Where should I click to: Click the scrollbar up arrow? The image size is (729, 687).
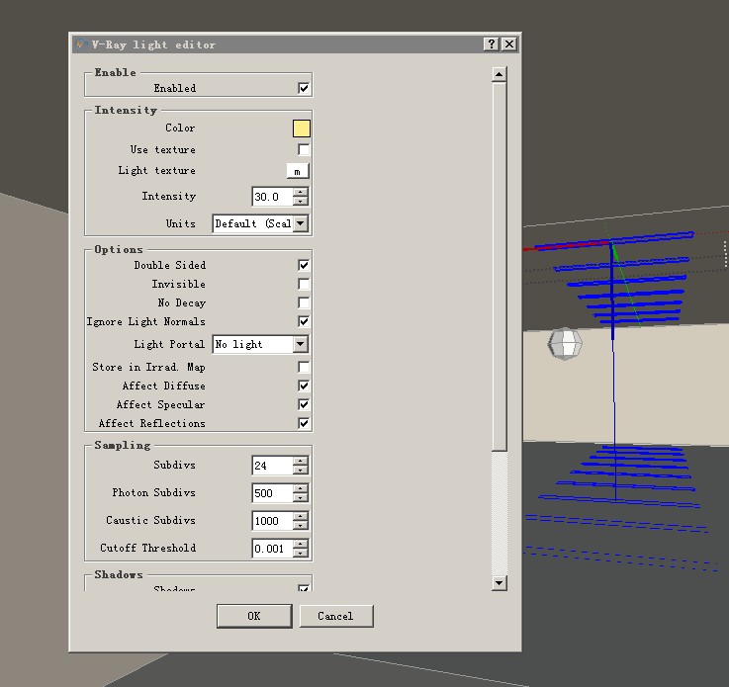(x=499, y=74)
